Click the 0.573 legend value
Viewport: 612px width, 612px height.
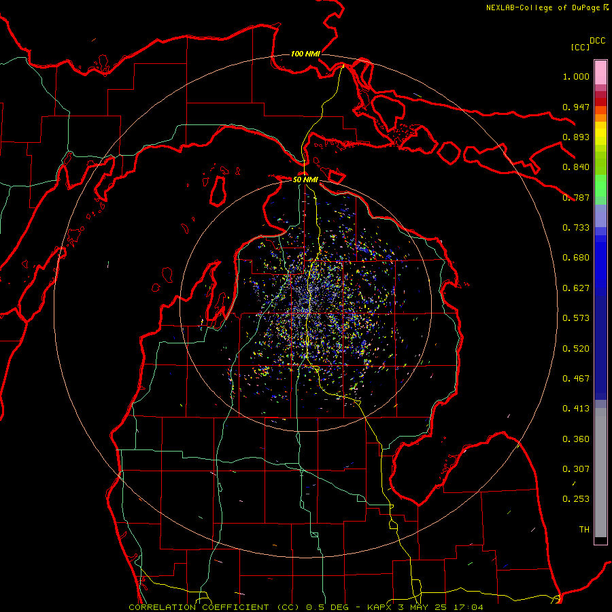coord(576,318)
